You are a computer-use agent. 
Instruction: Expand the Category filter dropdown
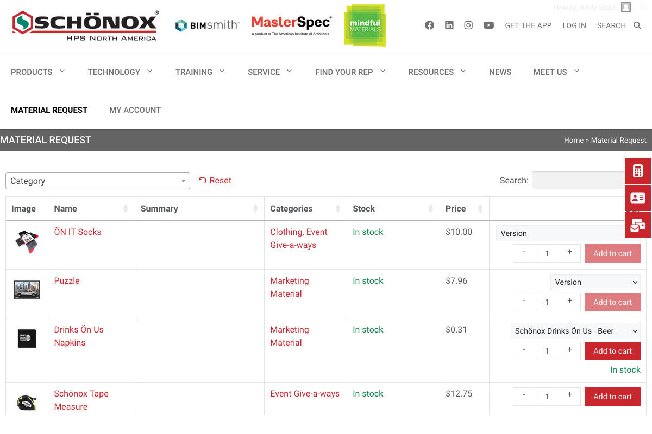point(98,181)
